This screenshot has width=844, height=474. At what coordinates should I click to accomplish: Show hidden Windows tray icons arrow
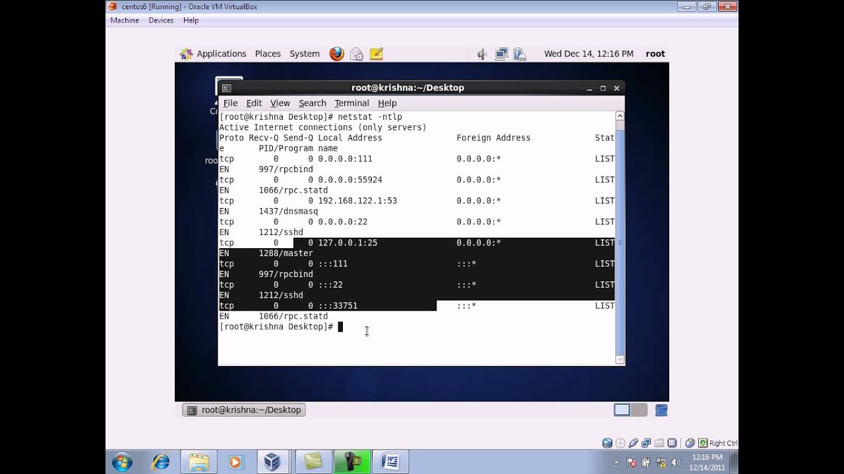point(617,463)
